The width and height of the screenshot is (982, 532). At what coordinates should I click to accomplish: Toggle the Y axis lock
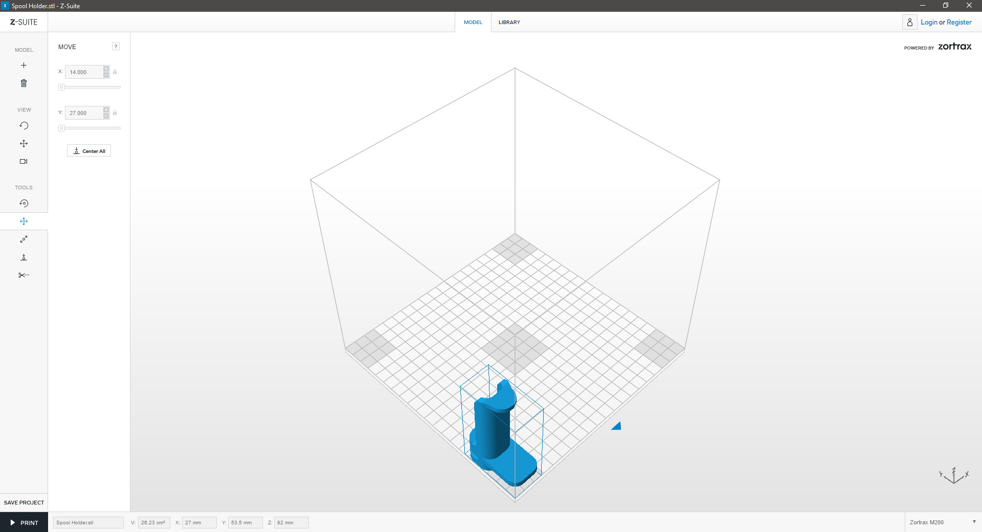click(x=115, y=113)
